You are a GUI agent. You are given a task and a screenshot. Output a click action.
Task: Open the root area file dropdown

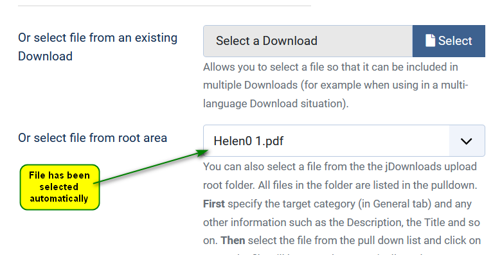pyautogui.click(x=344, y=141)
